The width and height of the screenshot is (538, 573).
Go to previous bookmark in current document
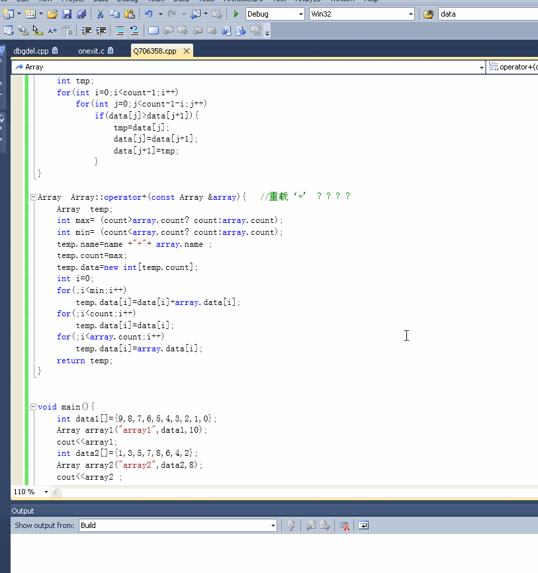(x=226, y=30)
